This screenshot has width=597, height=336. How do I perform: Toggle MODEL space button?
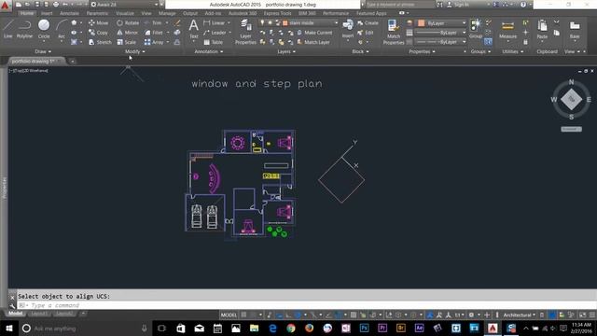tap(229, 315)
